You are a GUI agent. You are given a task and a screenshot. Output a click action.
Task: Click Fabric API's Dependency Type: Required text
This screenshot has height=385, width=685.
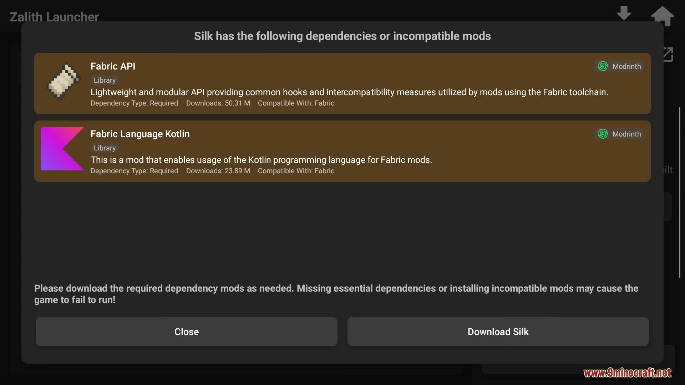[134, 103]
